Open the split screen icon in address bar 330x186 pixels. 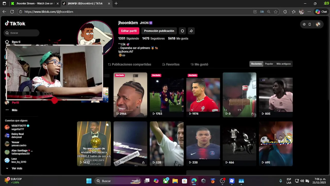(255, 12)
